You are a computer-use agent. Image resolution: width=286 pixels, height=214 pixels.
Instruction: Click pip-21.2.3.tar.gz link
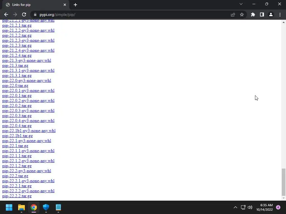click(x=17, y=45)
